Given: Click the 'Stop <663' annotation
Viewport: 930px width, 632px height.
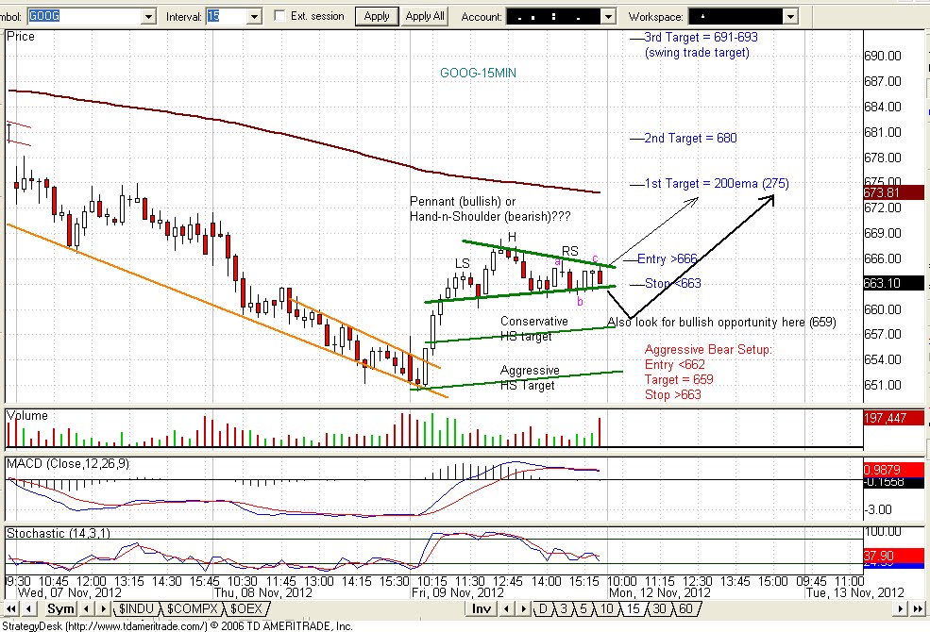Looking at the screenshot, I should (x=672, y=283).
